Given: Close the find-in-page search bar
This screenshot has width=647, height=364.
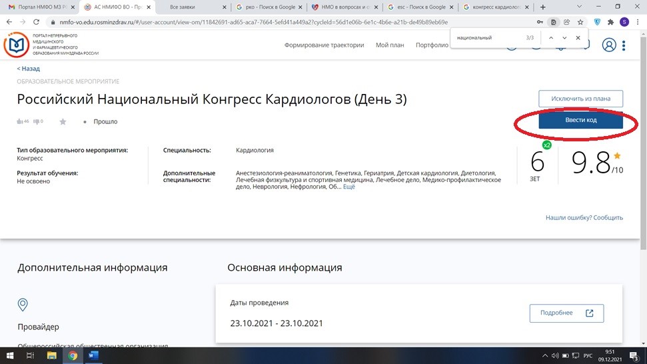Looking at the screenshot, I should tap(578, 38).
